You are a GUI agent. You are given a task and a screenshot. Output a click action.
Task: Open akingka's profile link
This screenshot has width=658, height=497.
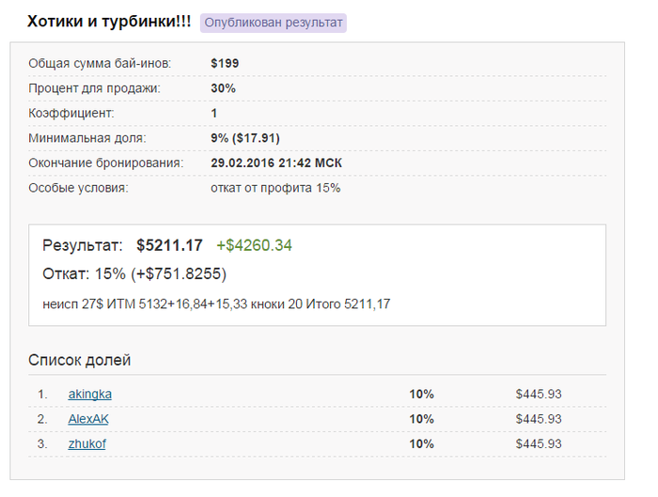[x=90, y=394]
